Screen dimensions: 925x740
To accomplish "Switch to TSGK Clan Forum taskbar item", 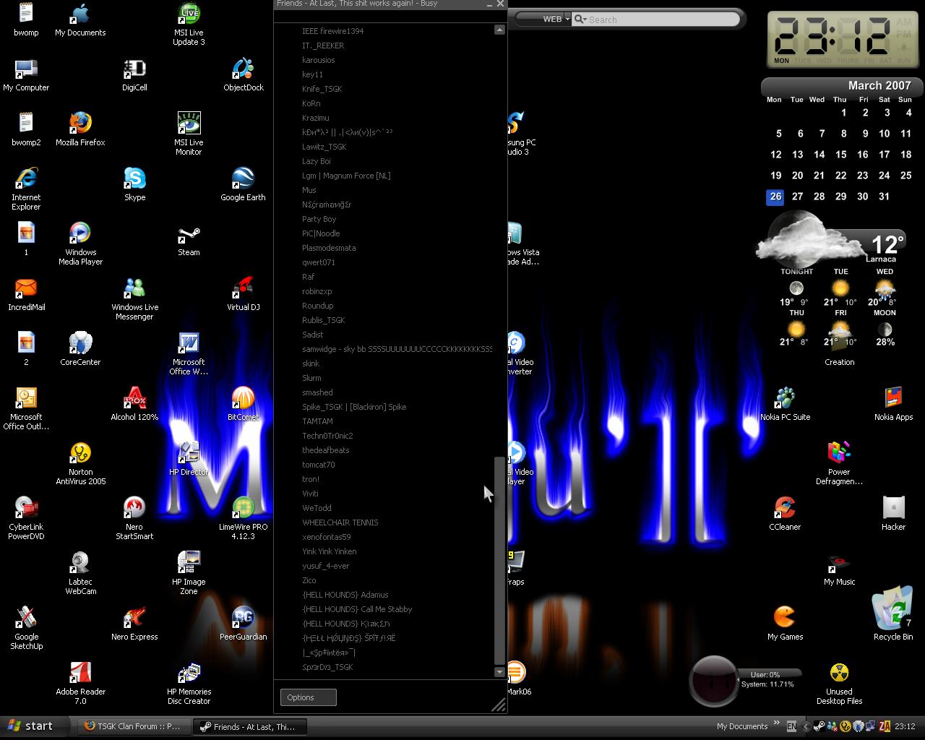I will click(133, 727).
